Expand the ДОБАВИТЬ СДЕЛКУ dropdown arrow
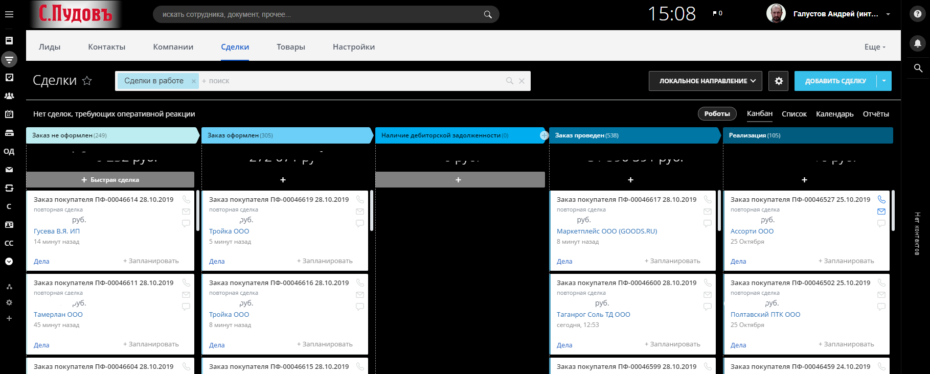The width and height of the screenshot is (930, 374). [x=884, y=81]
